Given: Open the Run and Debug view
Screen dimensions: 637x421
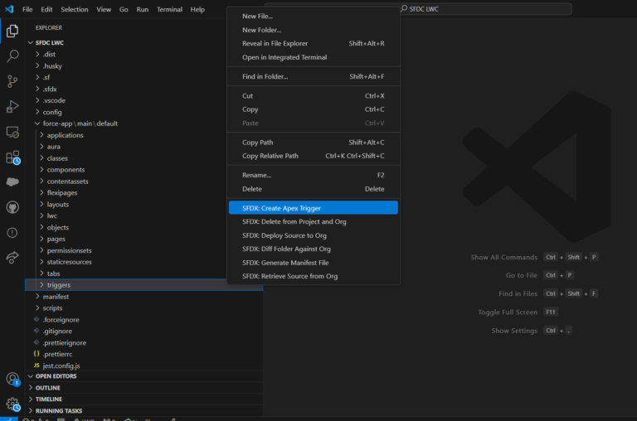Looking at the screenshot, I should coord(12,106).
